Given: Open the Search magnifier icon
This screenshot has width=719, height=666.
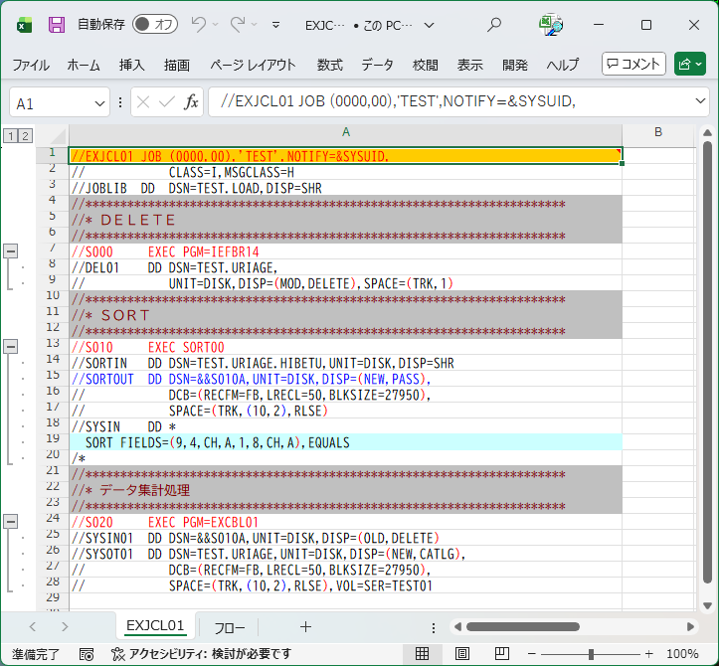Looking at the screenshot, I should (x=494, y=25).
